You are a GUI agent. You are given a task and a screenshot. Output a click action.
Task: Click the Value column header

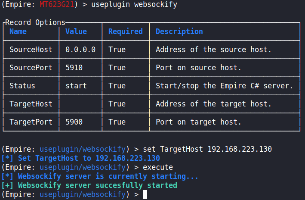(x=76, y=31)
